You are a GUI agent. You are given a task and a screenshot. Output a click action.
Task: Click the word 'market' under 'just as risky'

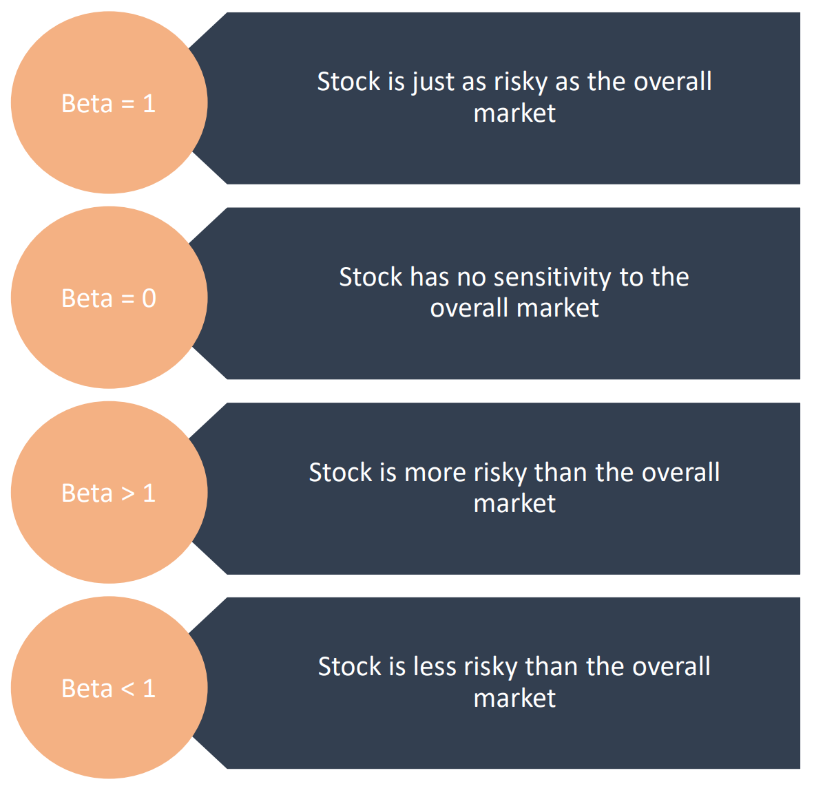click(x=514, y=113)
